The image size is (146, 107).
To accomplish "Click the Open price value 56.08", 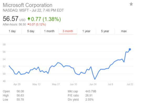I will coord(20,91).
